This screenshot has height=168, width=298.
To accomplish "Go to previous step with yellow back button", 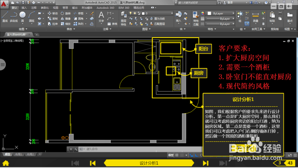I will click(93, 163).
